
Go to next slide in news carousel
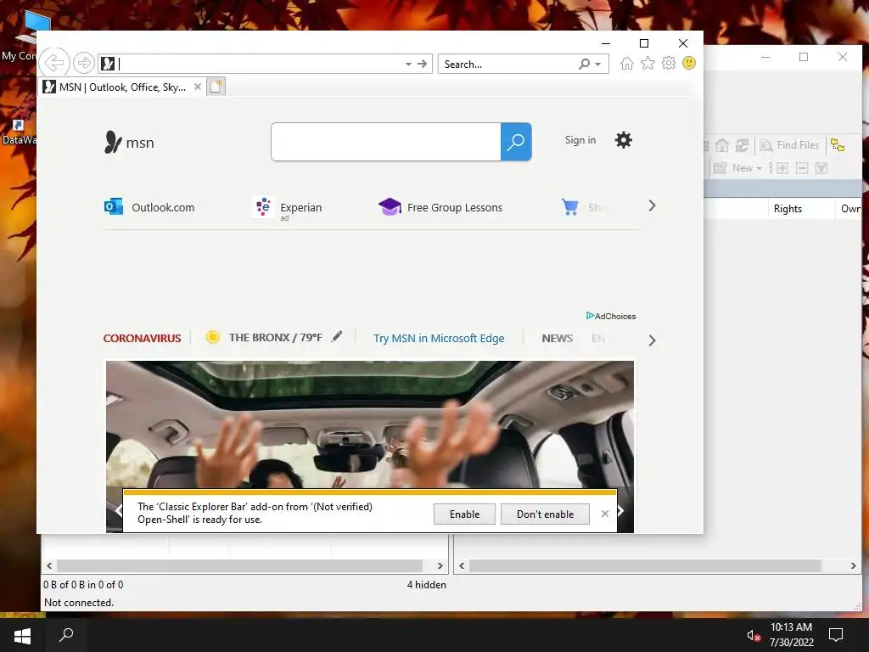tap(622, 510)
